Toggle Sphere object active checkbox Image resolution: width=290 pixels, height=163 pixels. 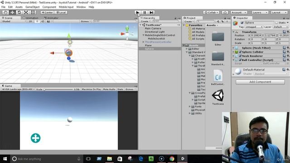pos(242,23)
